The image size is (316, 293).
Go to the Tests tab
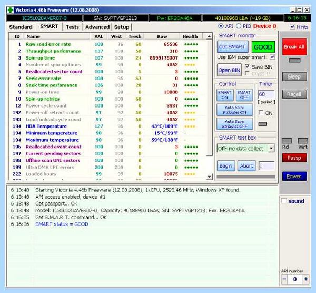point(72,27)
